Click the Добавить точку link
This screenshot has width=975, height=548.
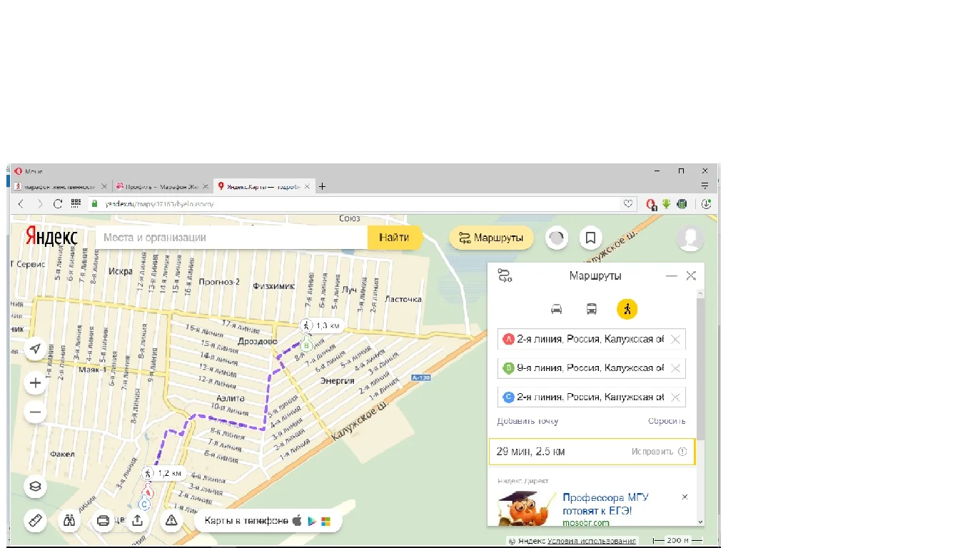[527, 421]
